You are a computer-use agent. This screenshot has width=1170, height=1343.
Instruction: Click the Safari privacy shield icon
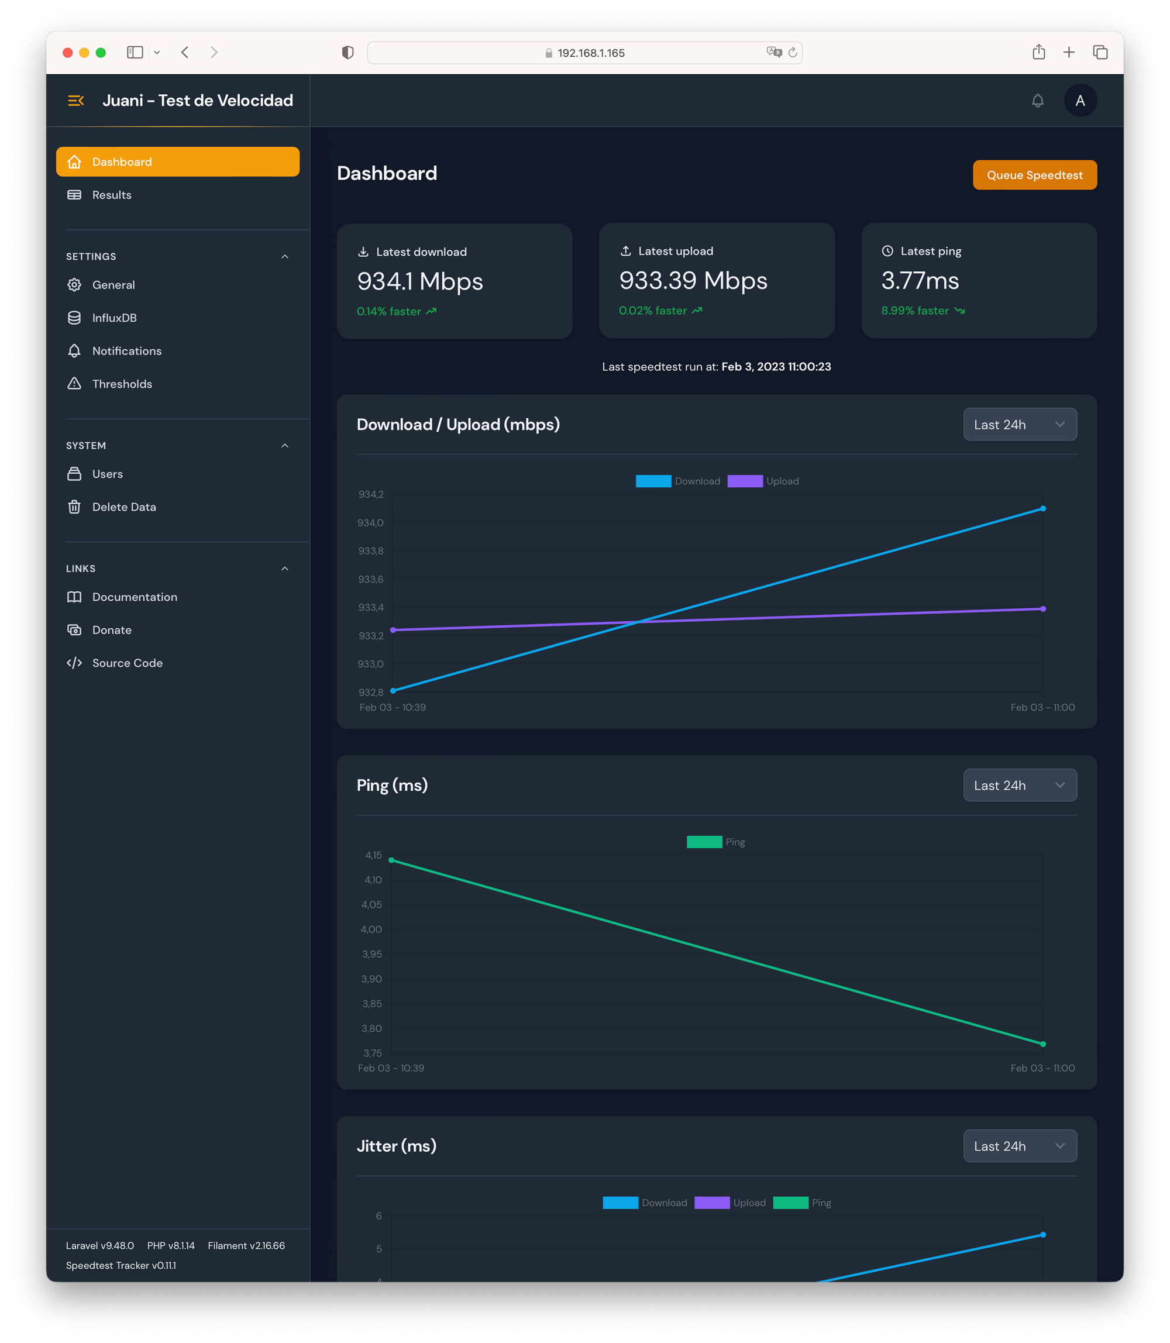tap(348, 52)
